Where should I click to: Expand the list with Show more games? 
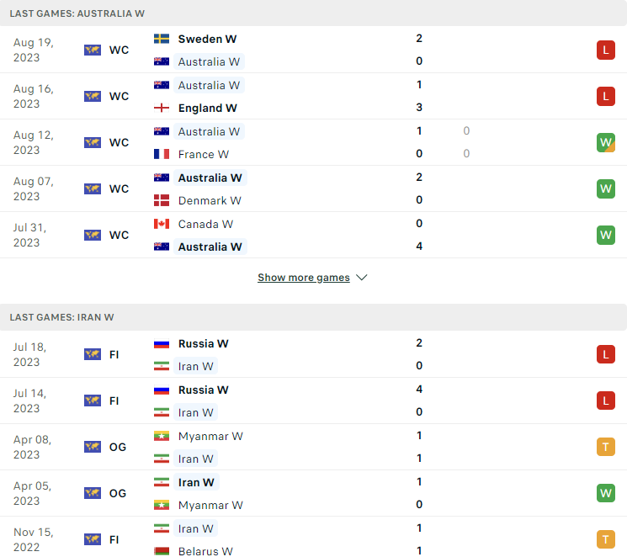pos(304,278)
